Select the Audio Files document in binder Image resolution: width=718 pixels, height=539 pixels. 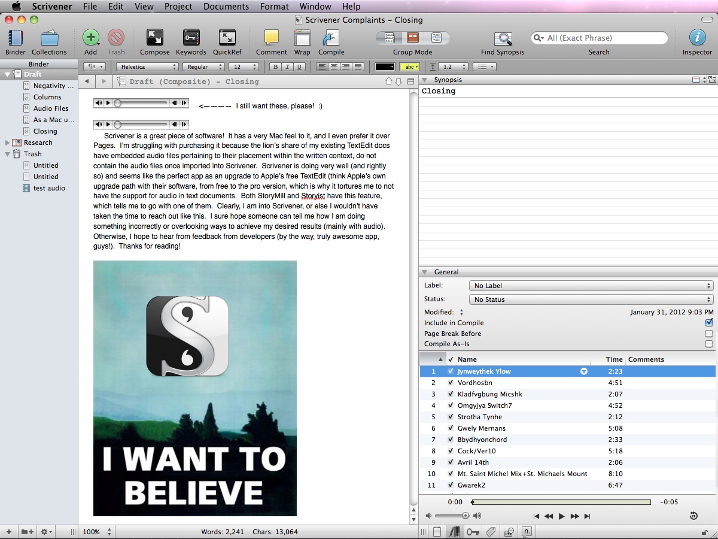tap(51, 108)
